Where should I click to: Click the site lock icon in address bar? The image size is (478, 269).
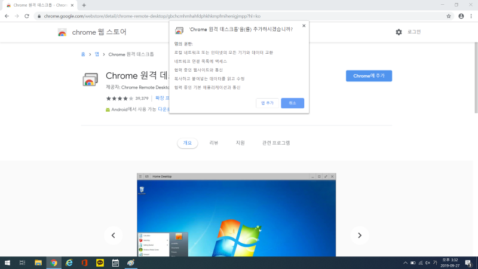point(39,16)
